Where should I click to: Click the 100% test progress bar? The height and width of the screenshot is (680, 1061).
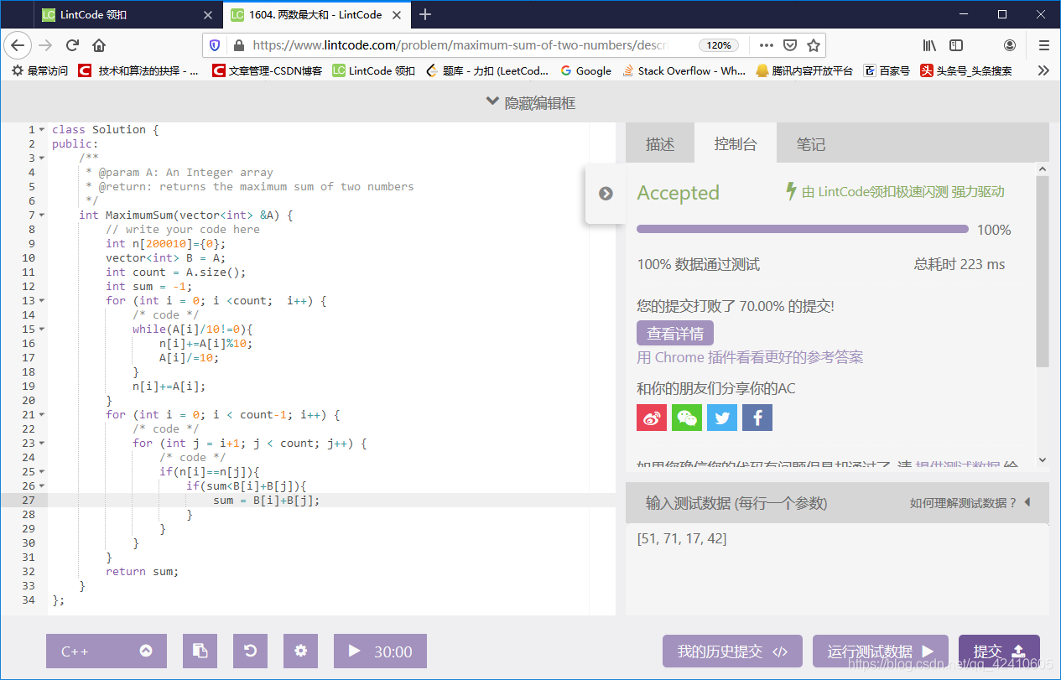click(x=803, y=228)
